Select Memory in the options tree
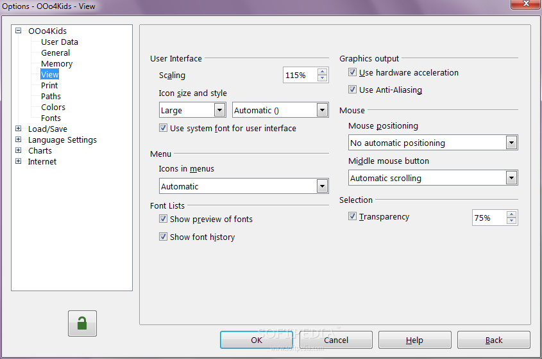Screen dimensions: 542x359 point(56,64)
